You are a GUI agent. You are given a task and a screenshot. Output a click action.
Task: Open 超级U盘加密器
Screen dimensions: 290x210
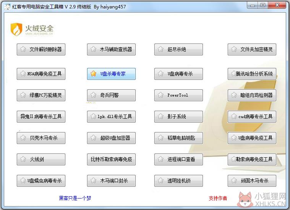(x=111, y=138)
